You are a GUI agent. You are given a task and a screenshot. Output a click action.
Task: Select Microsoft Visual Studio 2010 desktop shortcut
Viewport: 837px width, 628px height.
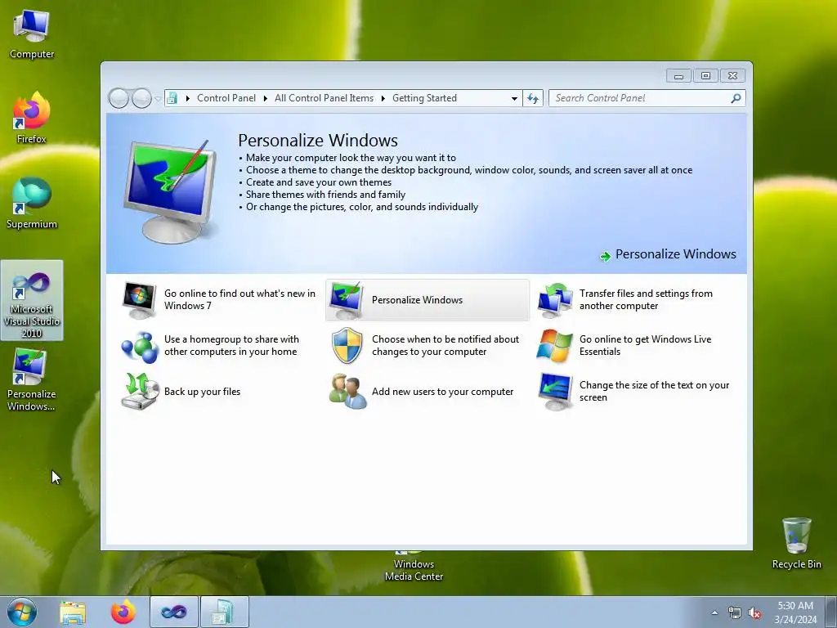pos(32,300)
